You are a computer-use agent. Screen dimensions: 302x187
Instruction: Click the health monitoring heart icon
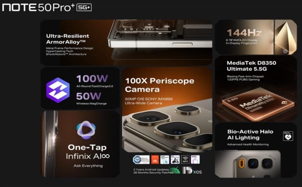(x=288, y=136)
